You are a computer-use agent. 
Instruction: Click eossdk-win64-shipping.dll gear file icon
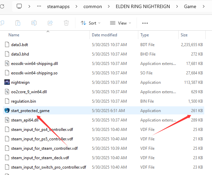click(x=7, y=63)
